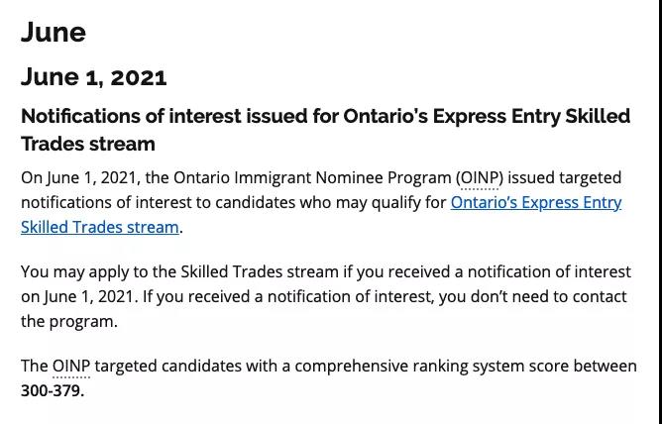Click the bold score range "300-379."

click(x=53, y=390)
